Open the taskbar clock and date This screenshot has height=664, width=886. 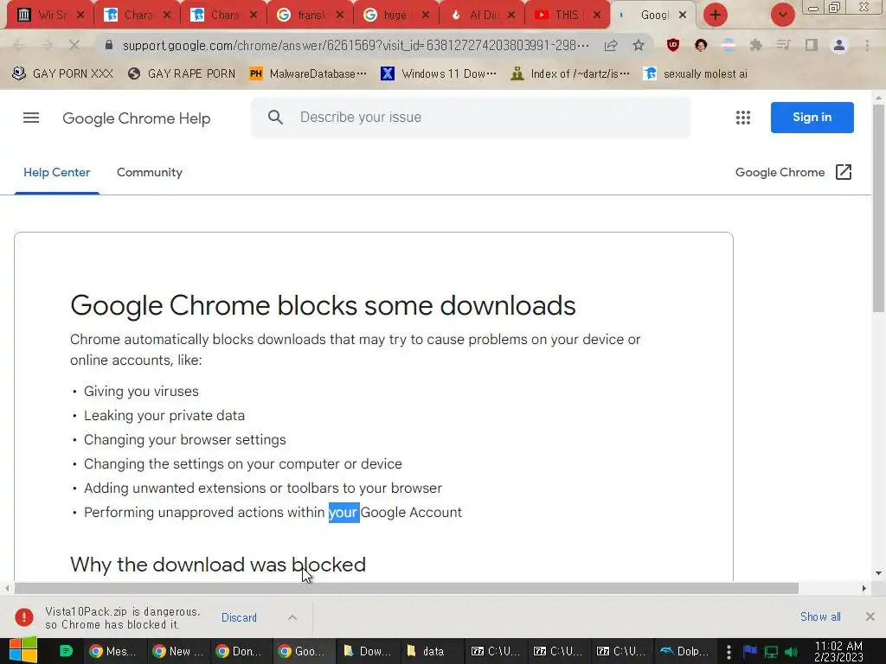click(838, 652)
